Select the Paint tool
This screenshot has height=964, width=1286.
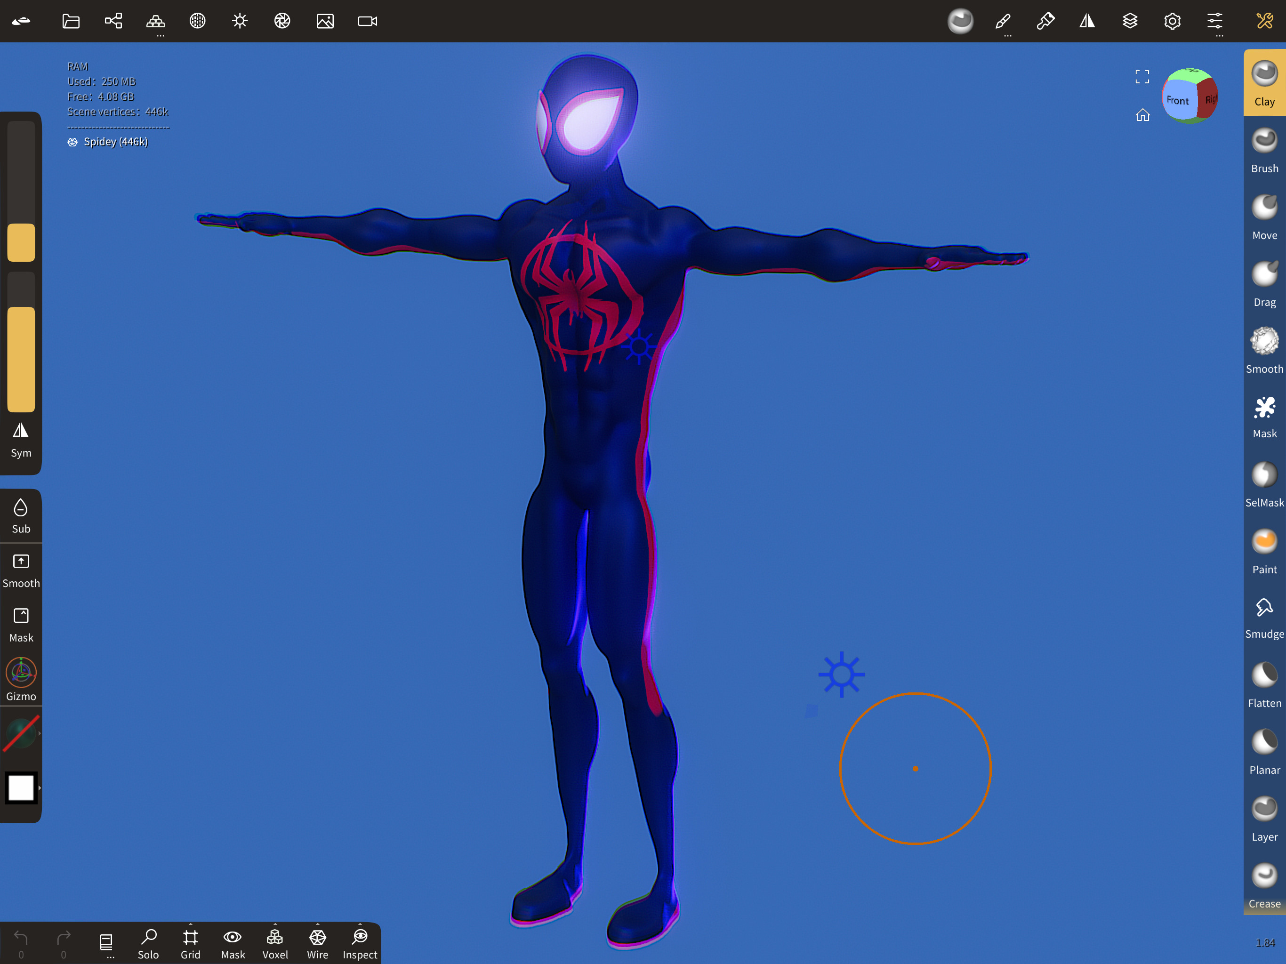(x=1264, y=552)
